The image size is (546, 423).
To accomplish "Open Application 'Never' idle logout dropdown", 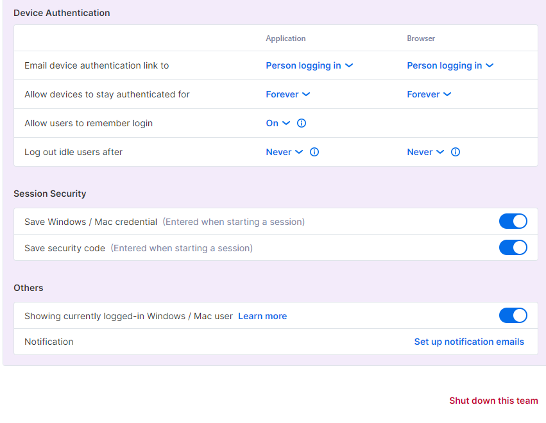I will [x=284, y=152].
